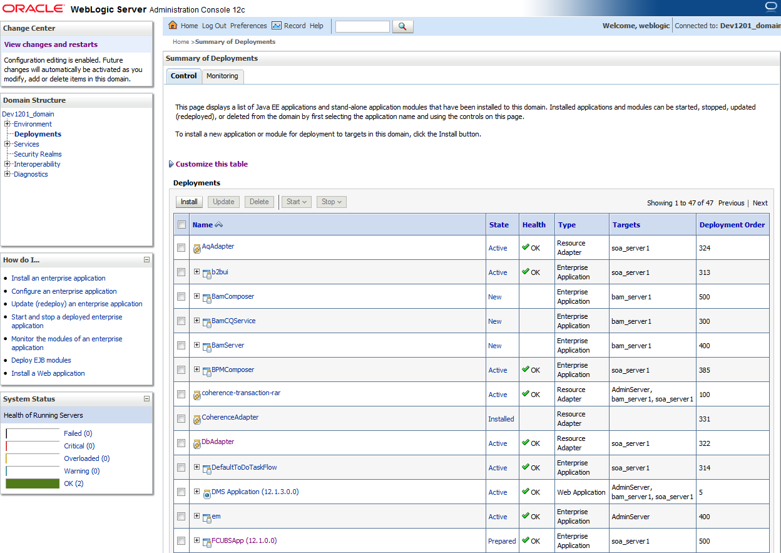Click the CoherenceAdapter adapter icon

tap(197, 419)
